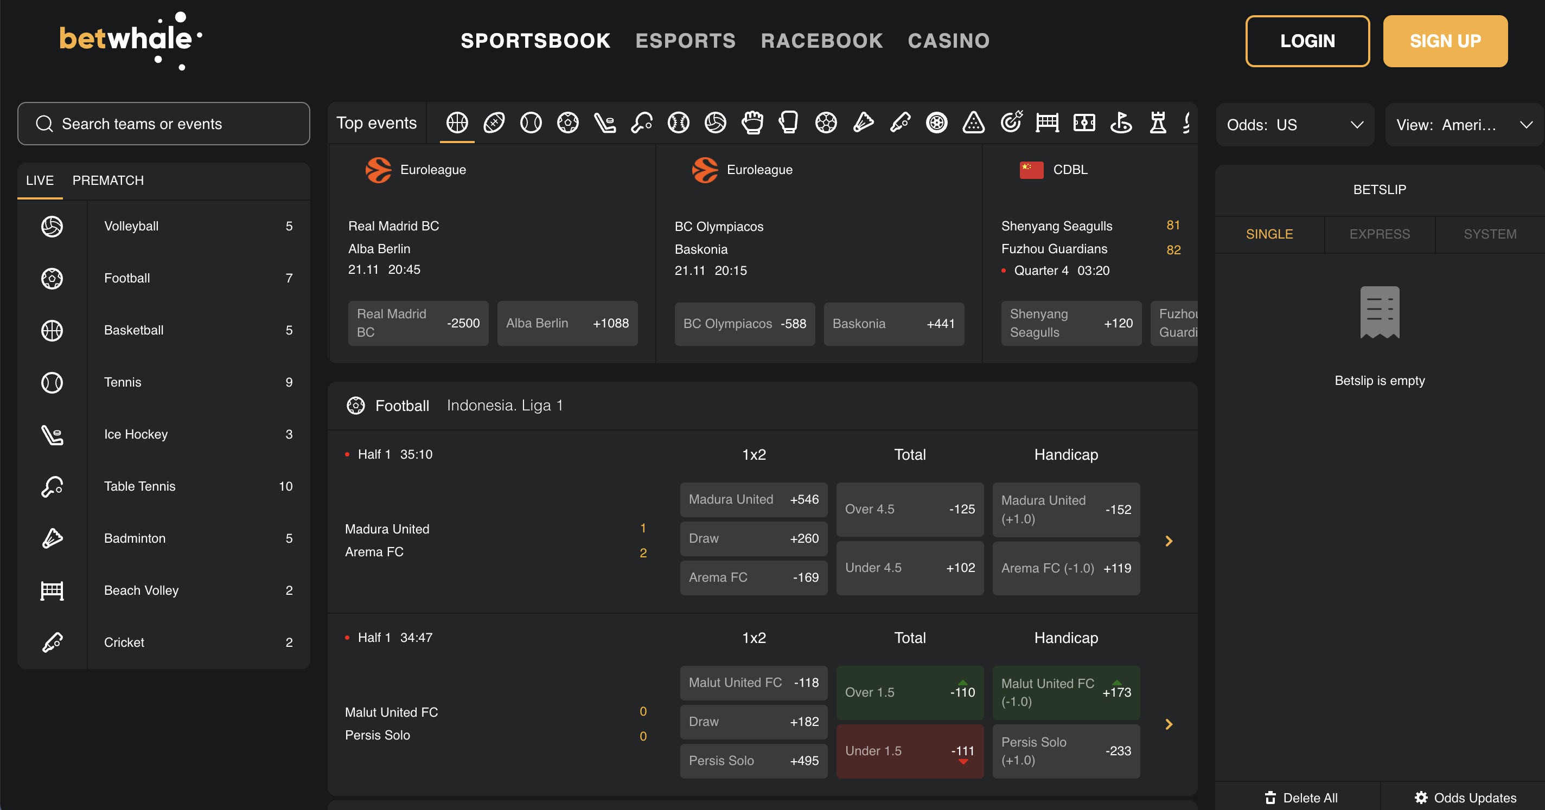
Task: Open Table Tennis in the live sports list
Action: pyautogui.click(x=164, y=486)
